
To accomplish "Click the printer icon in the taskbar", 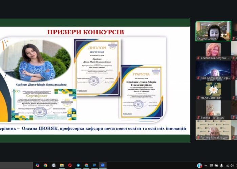I will (x=53, y=165).
